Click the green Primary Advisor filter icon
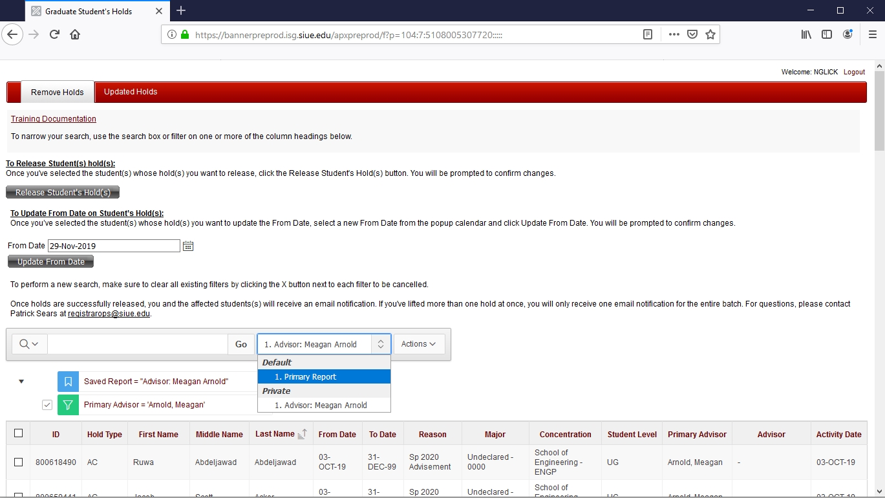Screen dimensions: 885x498 [68, 405]
